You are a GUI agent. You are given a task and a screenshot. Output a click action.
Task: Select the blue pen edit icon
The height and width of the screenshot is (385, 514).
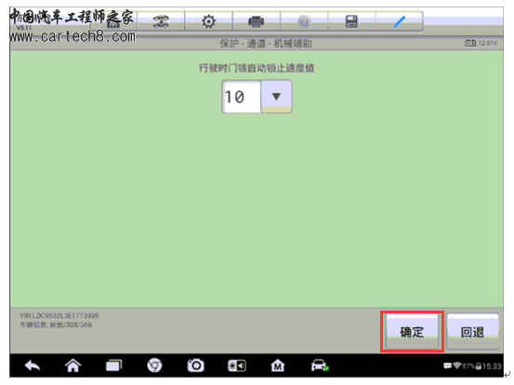(400, 21)
